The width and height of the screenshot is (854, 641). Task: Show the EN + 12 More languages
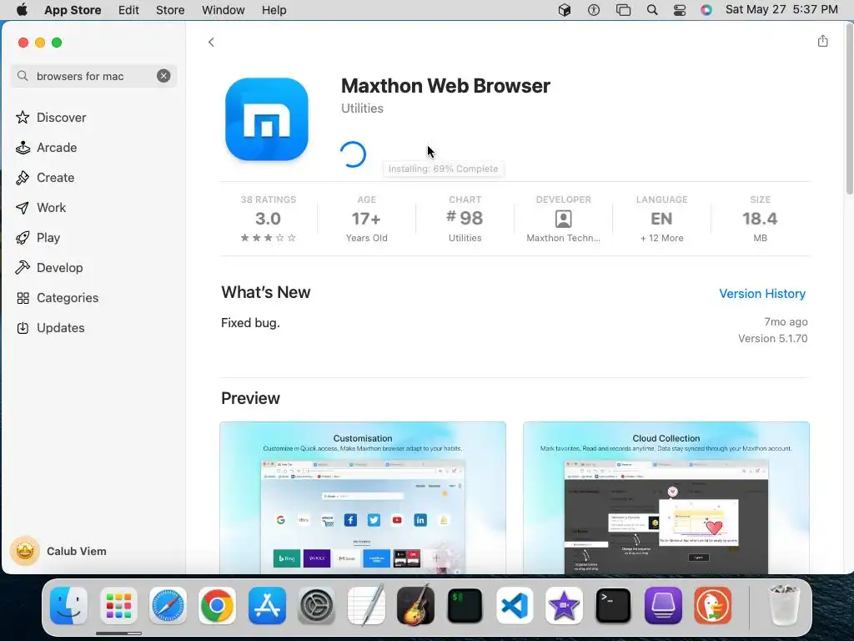coord(661,218)
